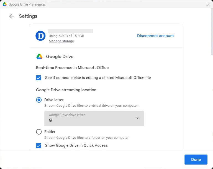The width and height of the screenshot is (213, 169).
Task: Click Disconnect account
Action: pos(155,36)
